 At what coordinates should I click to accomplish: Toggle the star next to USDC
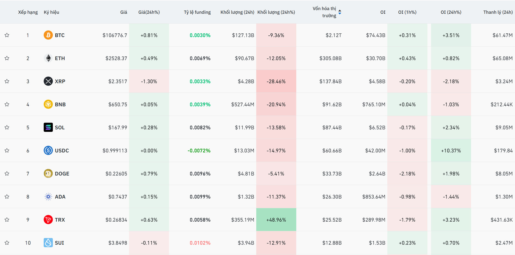[x=7, y=151]
